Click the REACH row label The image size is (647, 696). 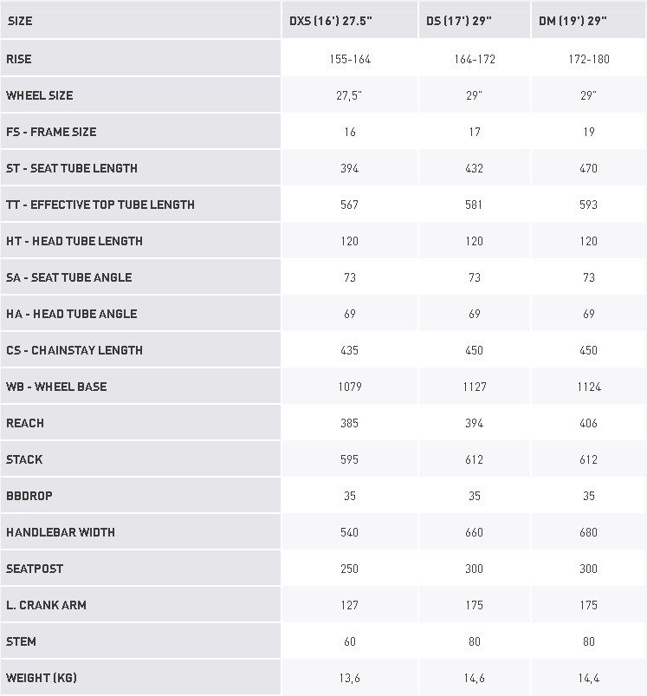(25, 423)
